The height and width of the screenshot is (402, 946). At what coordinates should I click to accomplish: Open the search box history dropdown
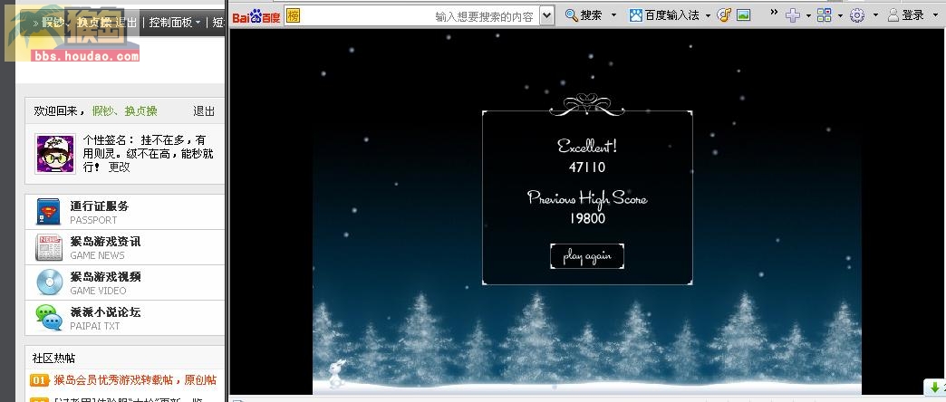[x=546, y=16]
